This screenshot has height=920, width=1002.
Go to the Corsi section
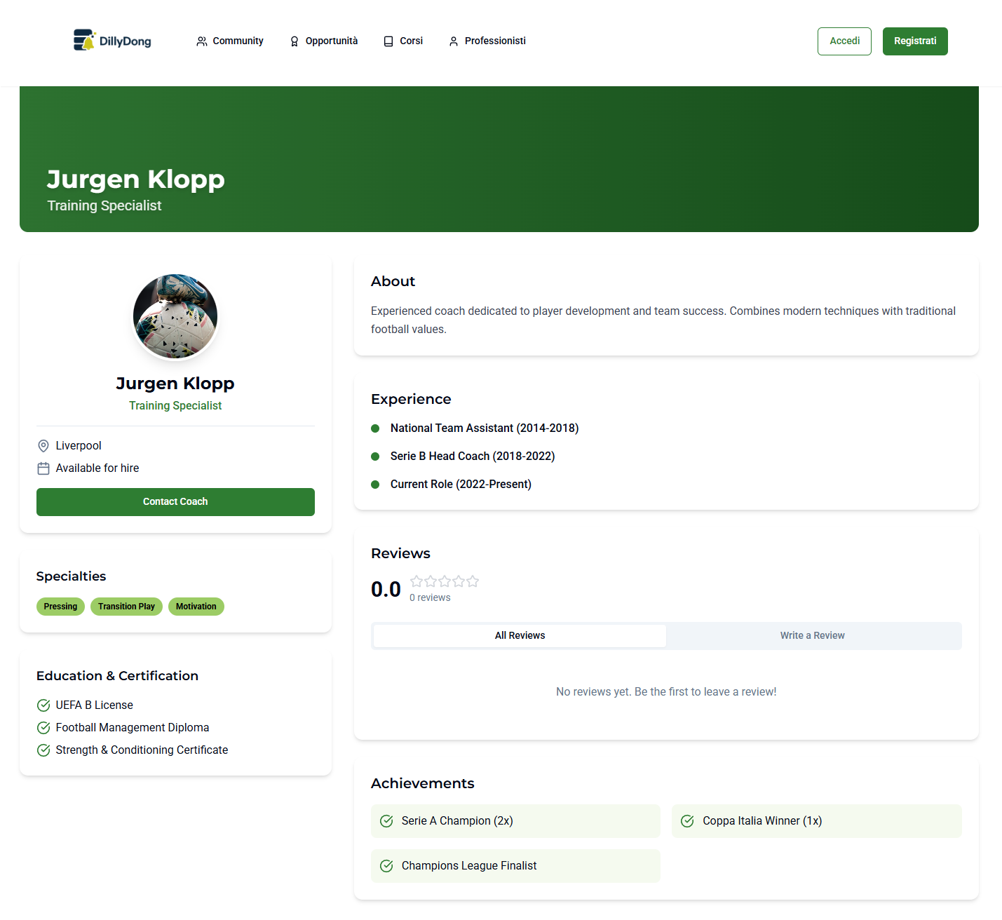point(403,41)
